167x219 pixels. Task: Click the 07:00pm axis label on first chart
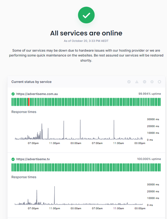[x=33, y=143]
